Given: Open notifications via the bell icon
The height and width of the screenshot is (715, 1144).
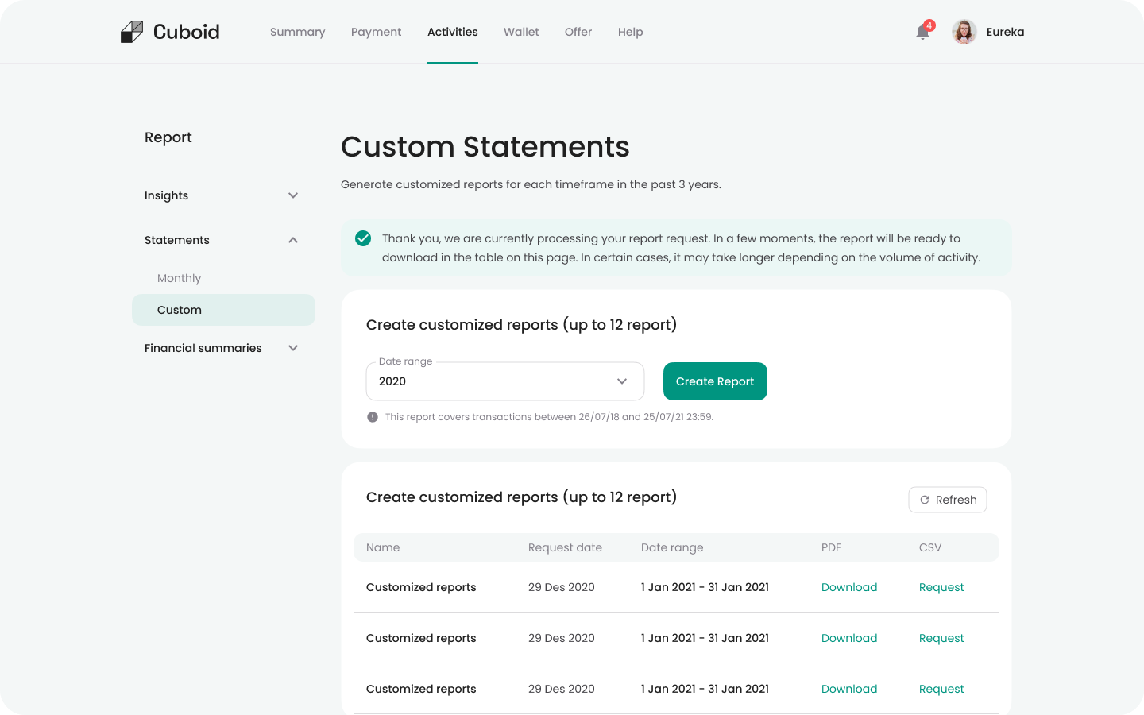Looking at the screenshot, I should 922,33.
